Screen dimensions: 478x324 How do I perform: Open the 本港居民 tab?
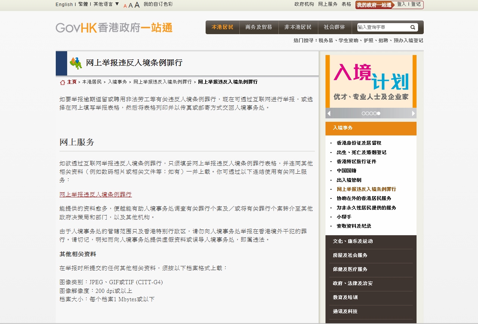[x=223, y=27]
